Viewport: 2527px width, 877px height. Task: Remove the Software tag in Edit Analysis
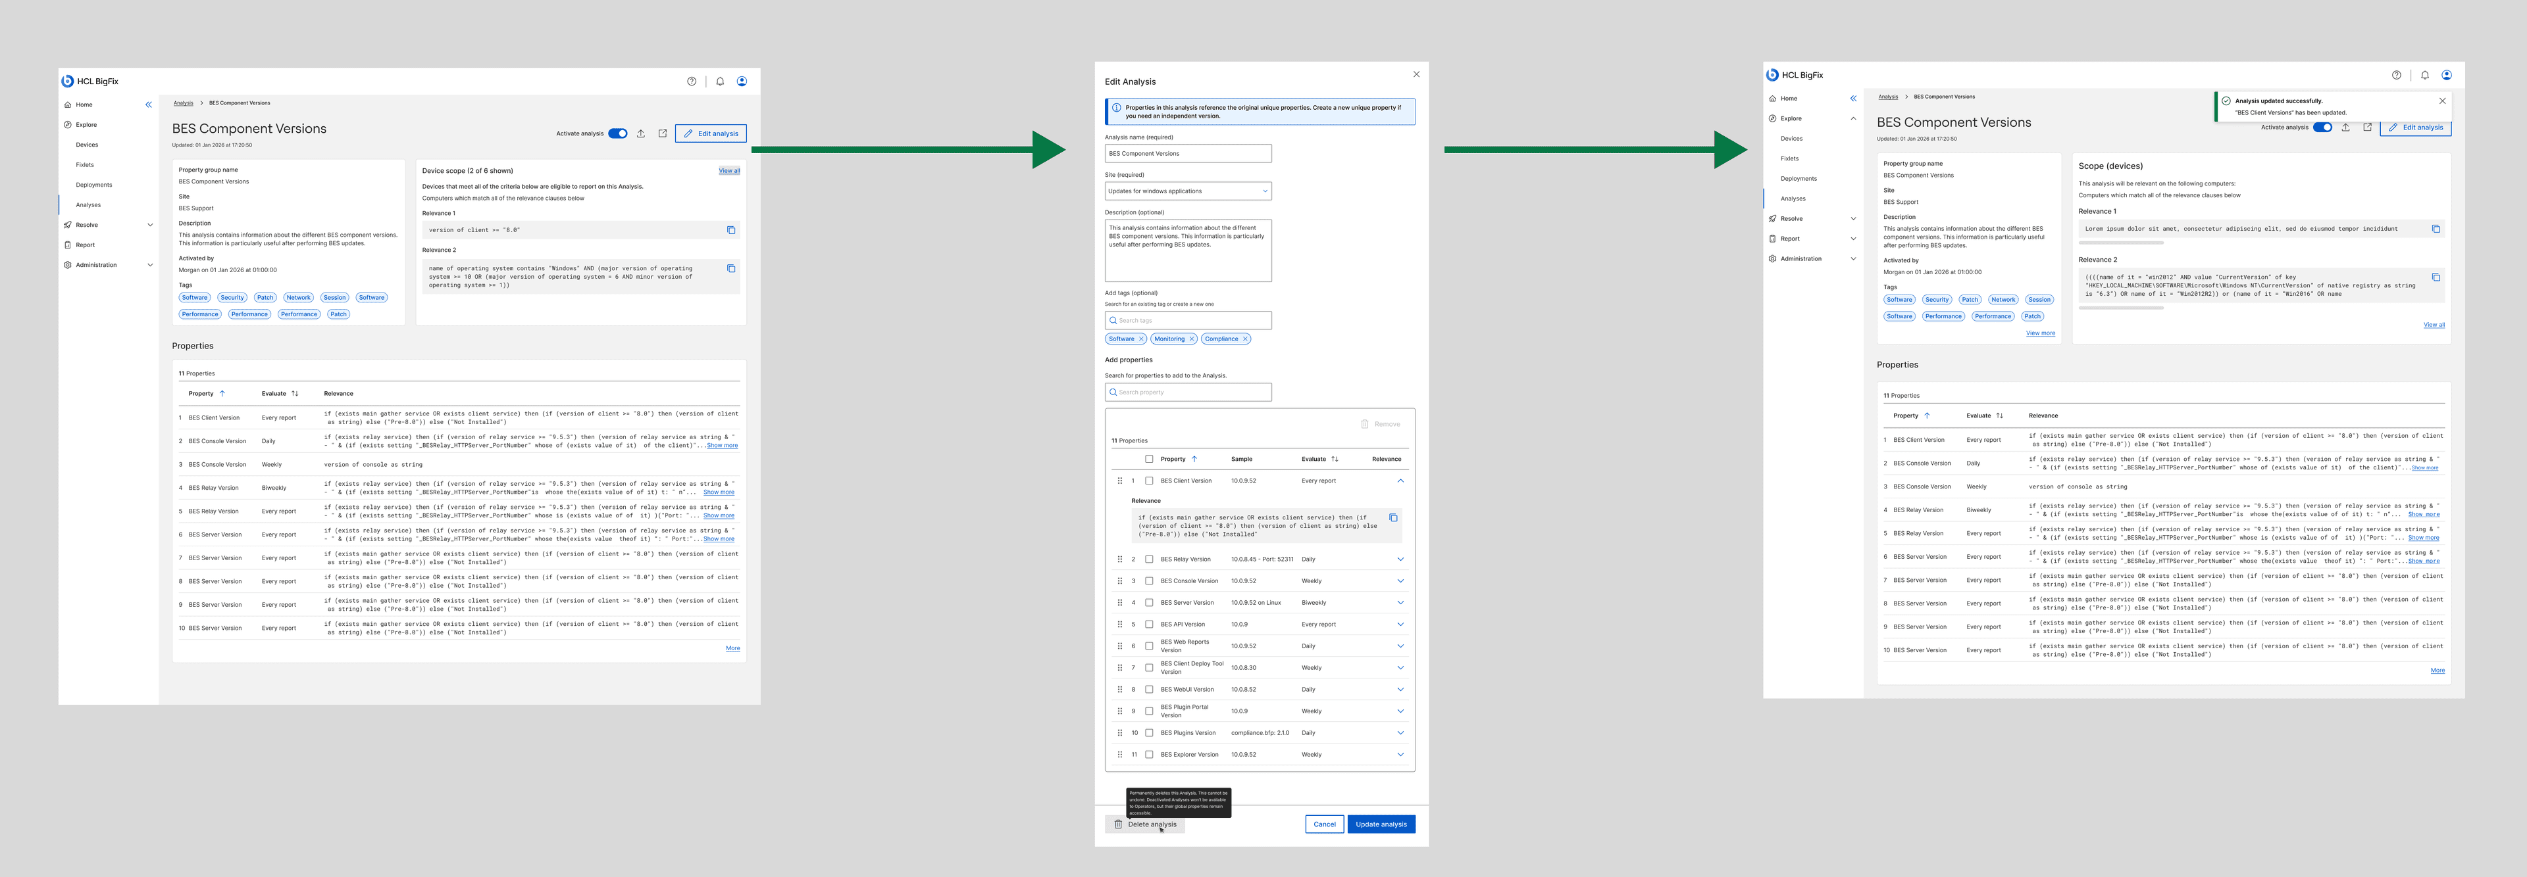point(1141,339)
